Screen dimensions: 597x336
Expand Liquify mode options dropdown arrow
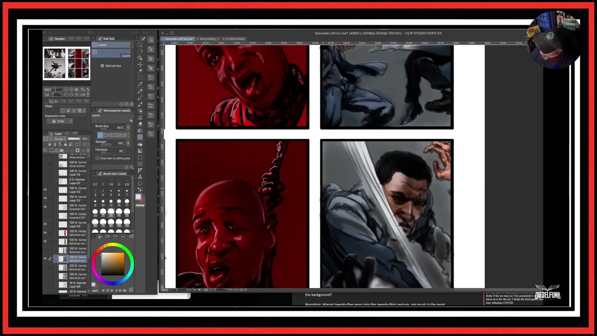tap(128, 135)
